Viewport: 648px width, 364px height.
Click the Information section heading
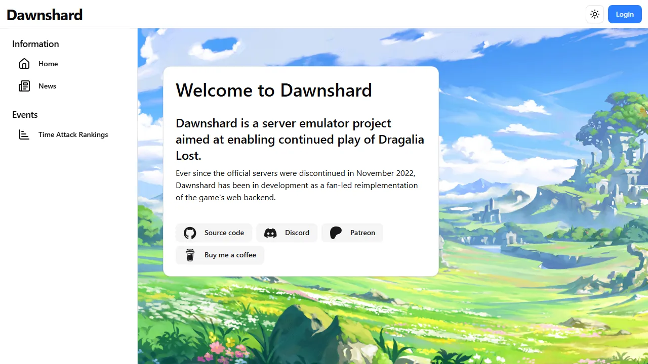point(35,44)
